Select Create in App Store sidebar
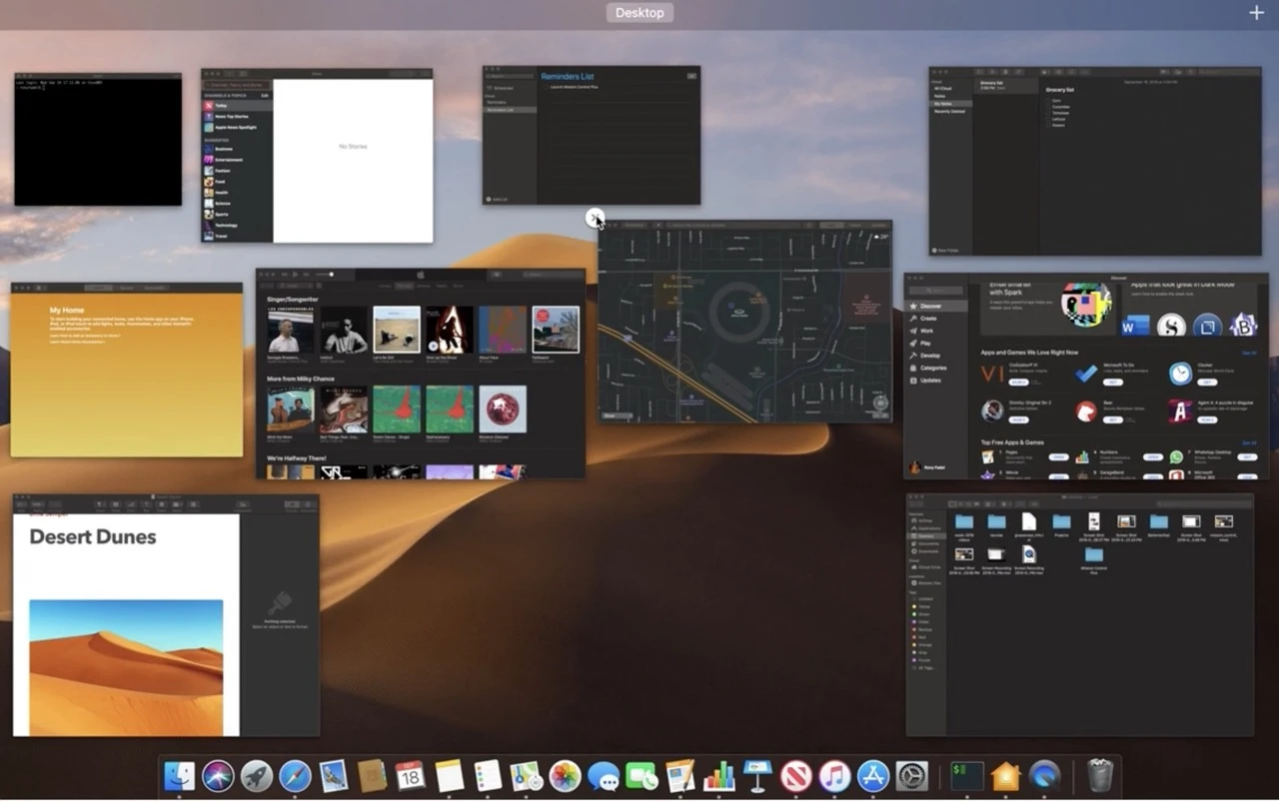 tap(936, 318)
